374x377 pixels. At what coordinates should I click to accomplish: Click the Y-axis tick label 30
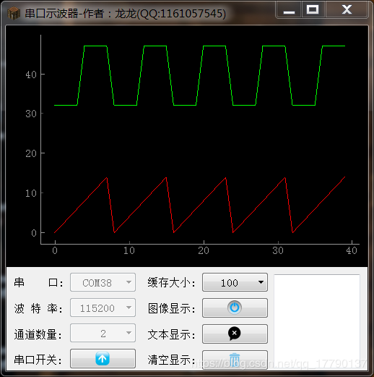click(31, 114)
